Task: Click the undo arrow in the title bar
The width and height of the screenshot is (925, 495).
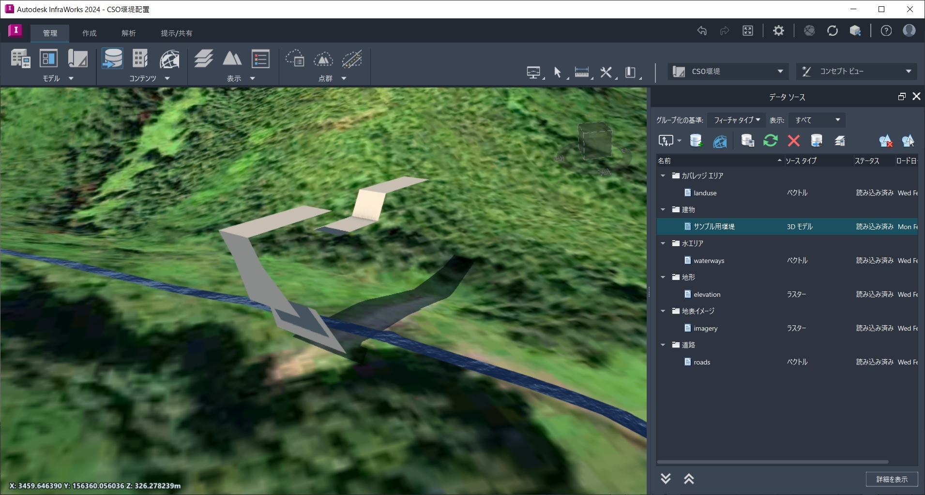Action: [702, 30]
